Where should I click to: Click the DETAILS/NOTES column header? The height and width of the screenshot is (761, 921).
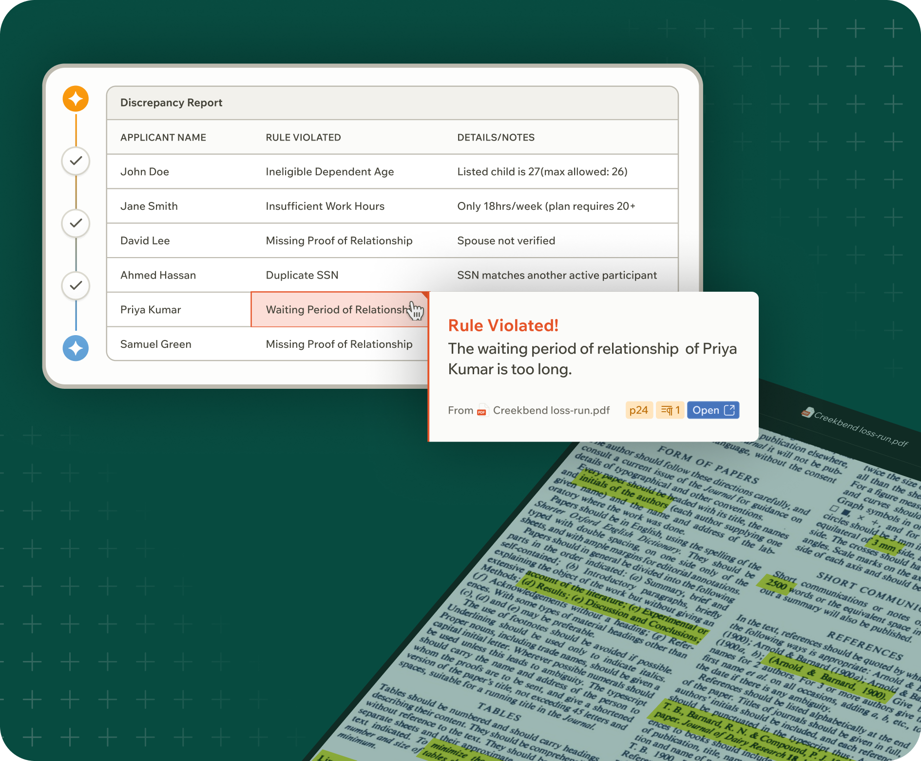click(496, 138)
